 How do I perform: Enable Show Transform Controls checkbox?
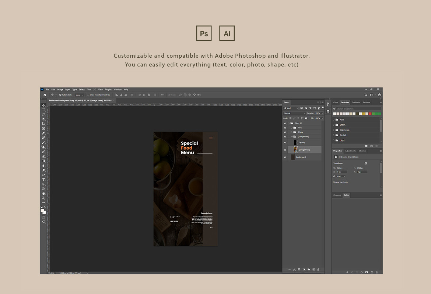pos(88,95)
